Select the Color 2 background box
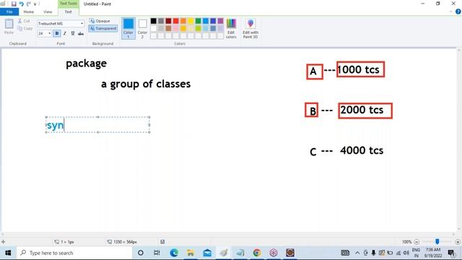 click(143, 28)
